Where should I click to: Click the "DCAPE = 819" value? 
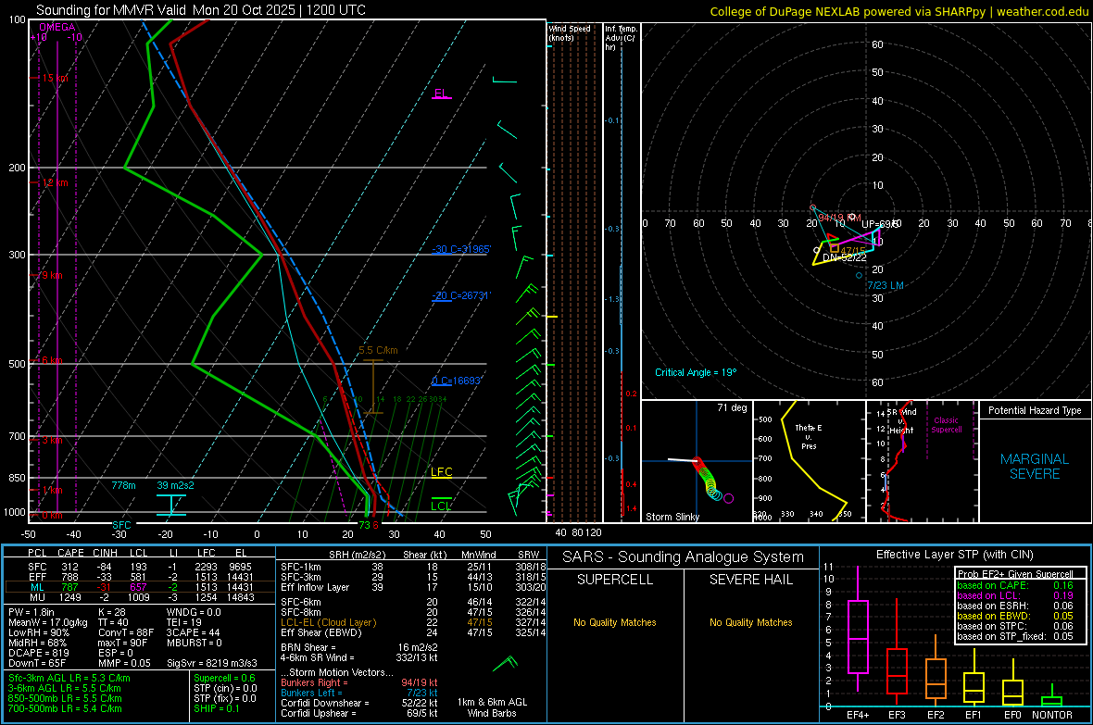point(38,653)
